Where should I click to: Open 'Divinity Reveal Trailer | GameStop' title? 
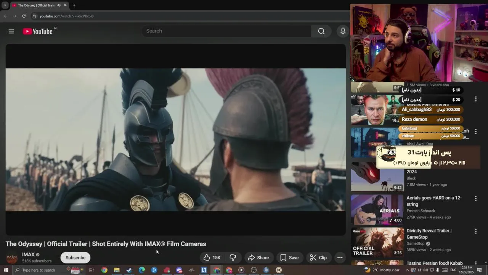click(x=429, y=234)
